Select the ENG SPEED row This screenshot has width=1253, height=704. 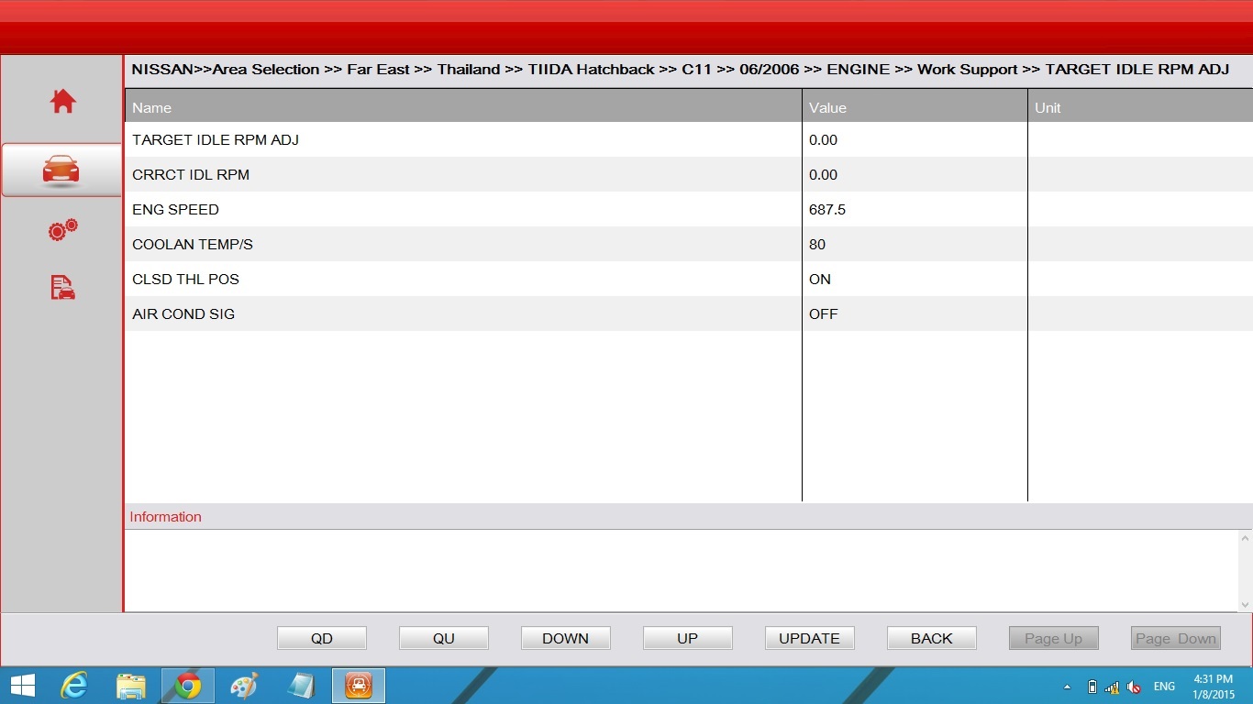(689, 210)
